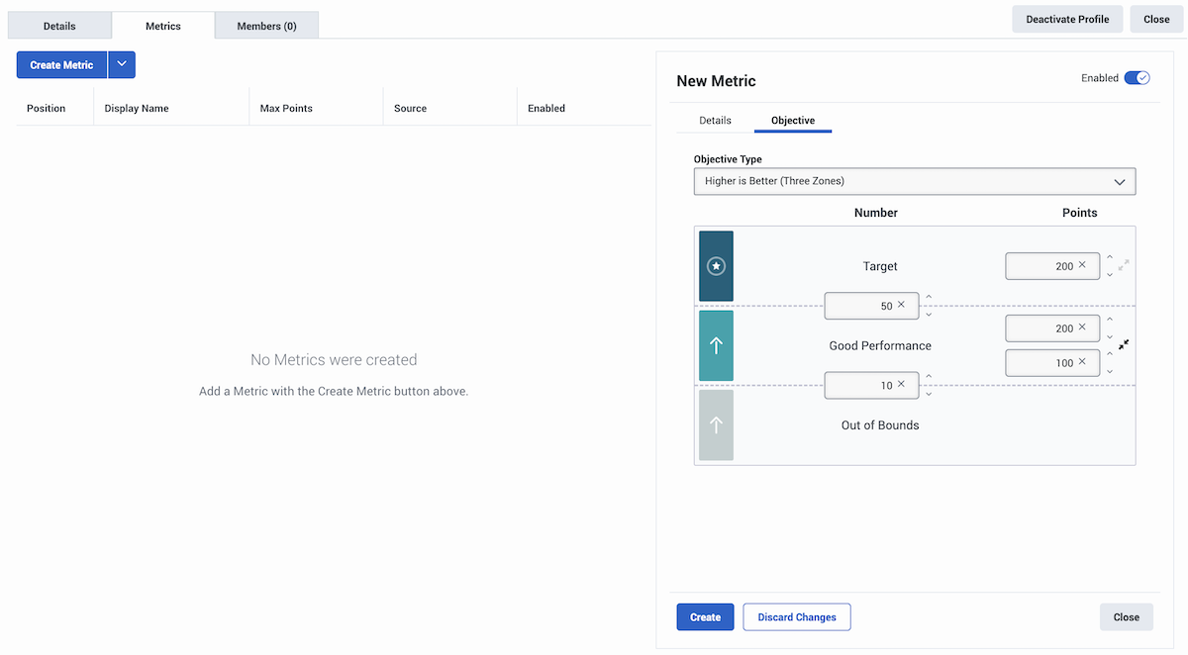Click the teal arrow icon beside Good Performance

716,345
